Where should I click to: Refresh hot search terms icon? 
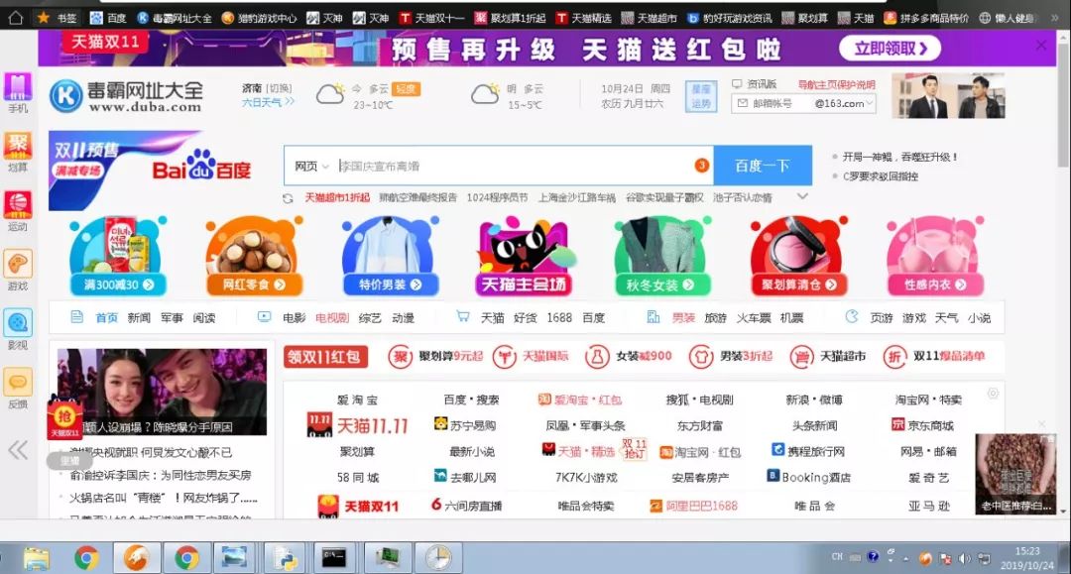coord(289,198)
